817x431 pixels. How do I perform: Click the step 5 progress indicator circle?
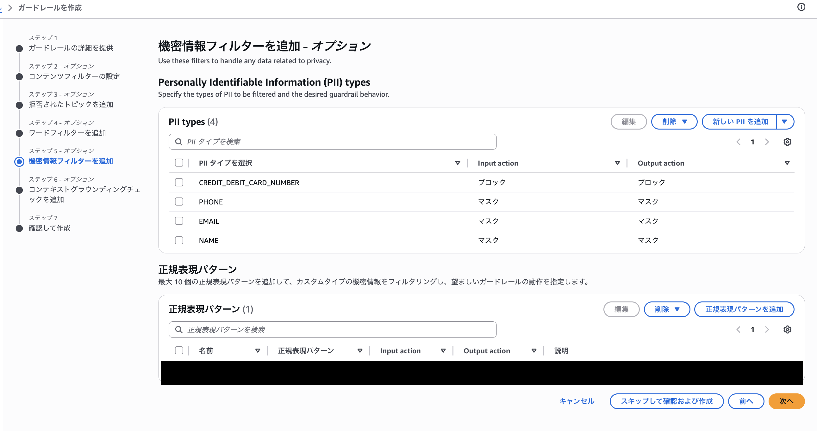tap(19, 161)
